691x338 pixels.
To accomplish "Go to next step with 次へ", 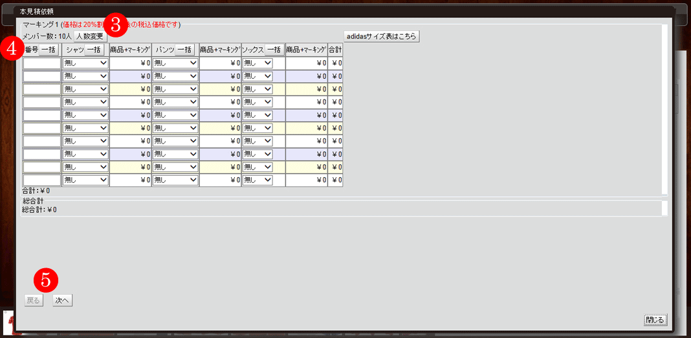I will [x=63, y=301].
